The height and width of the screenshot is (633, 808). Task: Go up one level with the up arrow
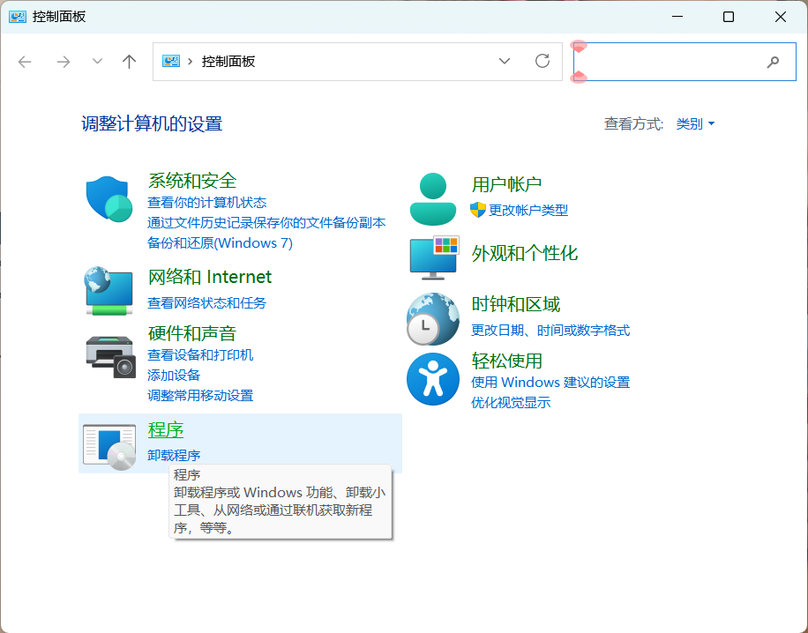point(130,62)
